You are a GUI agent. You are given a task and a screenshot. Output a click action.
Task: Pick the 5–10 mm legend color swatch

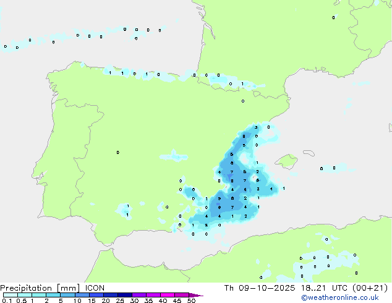(67, 295)
